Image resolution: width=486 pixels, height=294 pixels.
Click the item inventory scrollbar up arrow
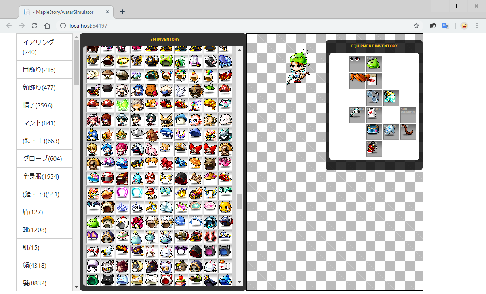tap(240, 49)
